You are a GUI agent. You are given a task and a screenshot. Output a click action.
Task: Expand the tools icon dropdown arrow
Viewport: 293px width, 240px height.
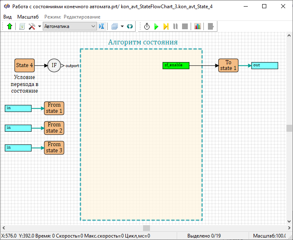click(39, 26)
